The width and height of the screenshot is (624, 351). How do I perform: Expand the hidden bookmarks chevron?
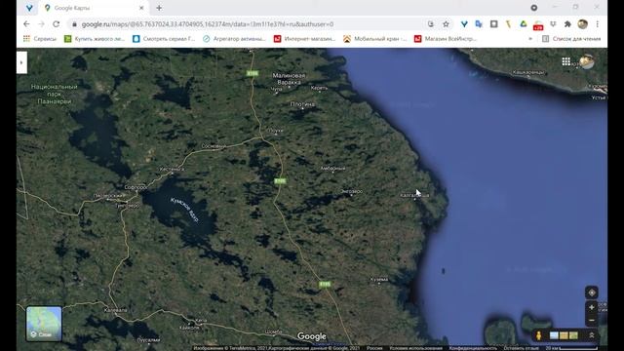(530, 39)
